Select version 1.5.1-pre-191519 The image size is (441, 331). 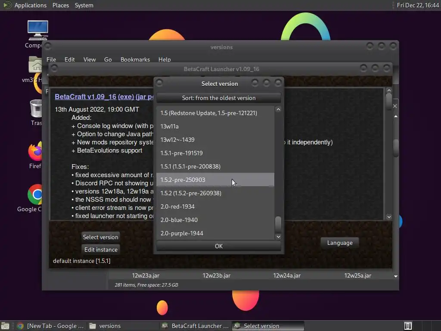pos(215,153)
